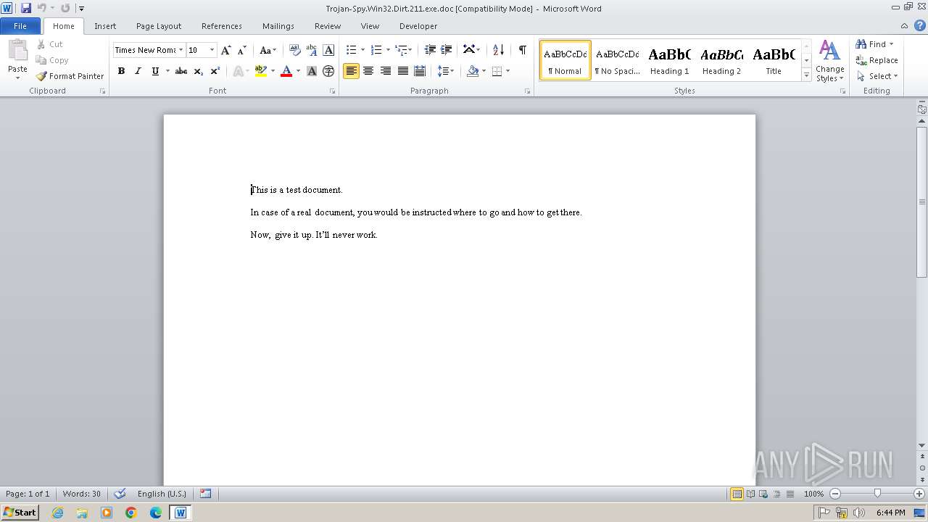Click the zoom slider handle
The image size is (928, 522).
[x=877, y=494]
